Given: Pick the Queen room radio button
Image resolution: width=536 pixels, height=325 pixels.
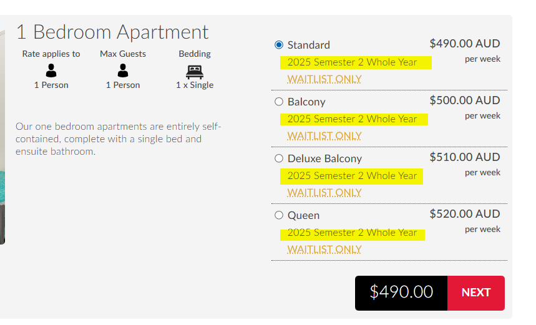Looking at the screenshot, I should (279, 215).
